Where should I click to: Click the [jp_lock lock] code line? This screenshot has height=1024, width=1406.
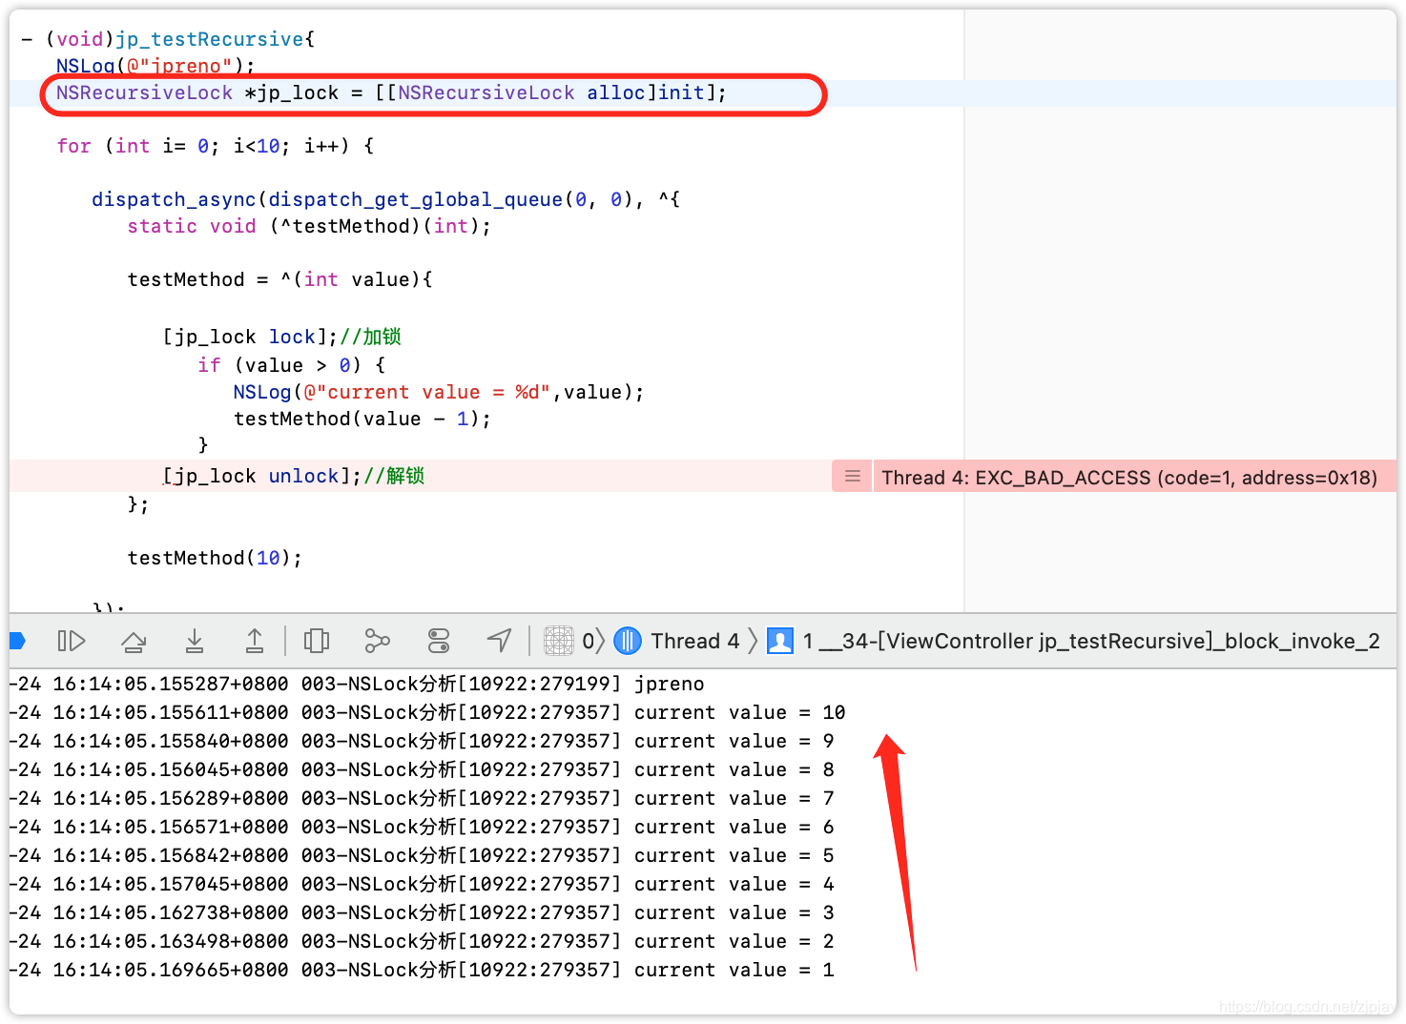[282, 337]
